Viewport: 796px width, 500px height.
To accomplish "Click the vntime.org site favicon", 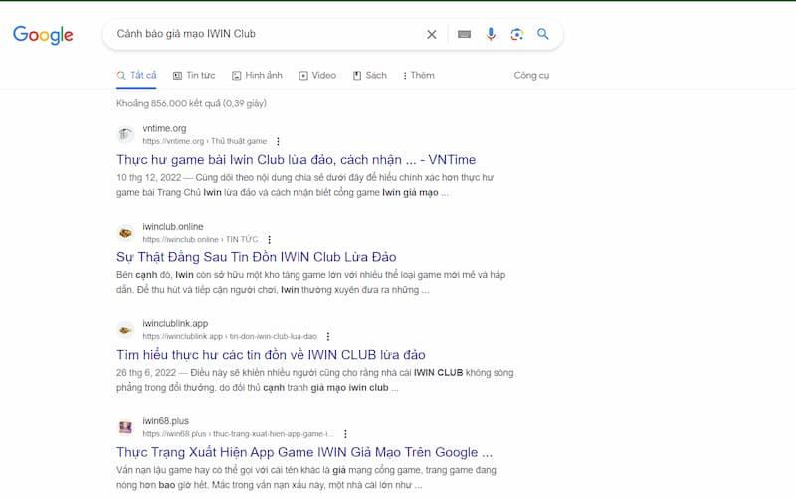I will (126, 134).
